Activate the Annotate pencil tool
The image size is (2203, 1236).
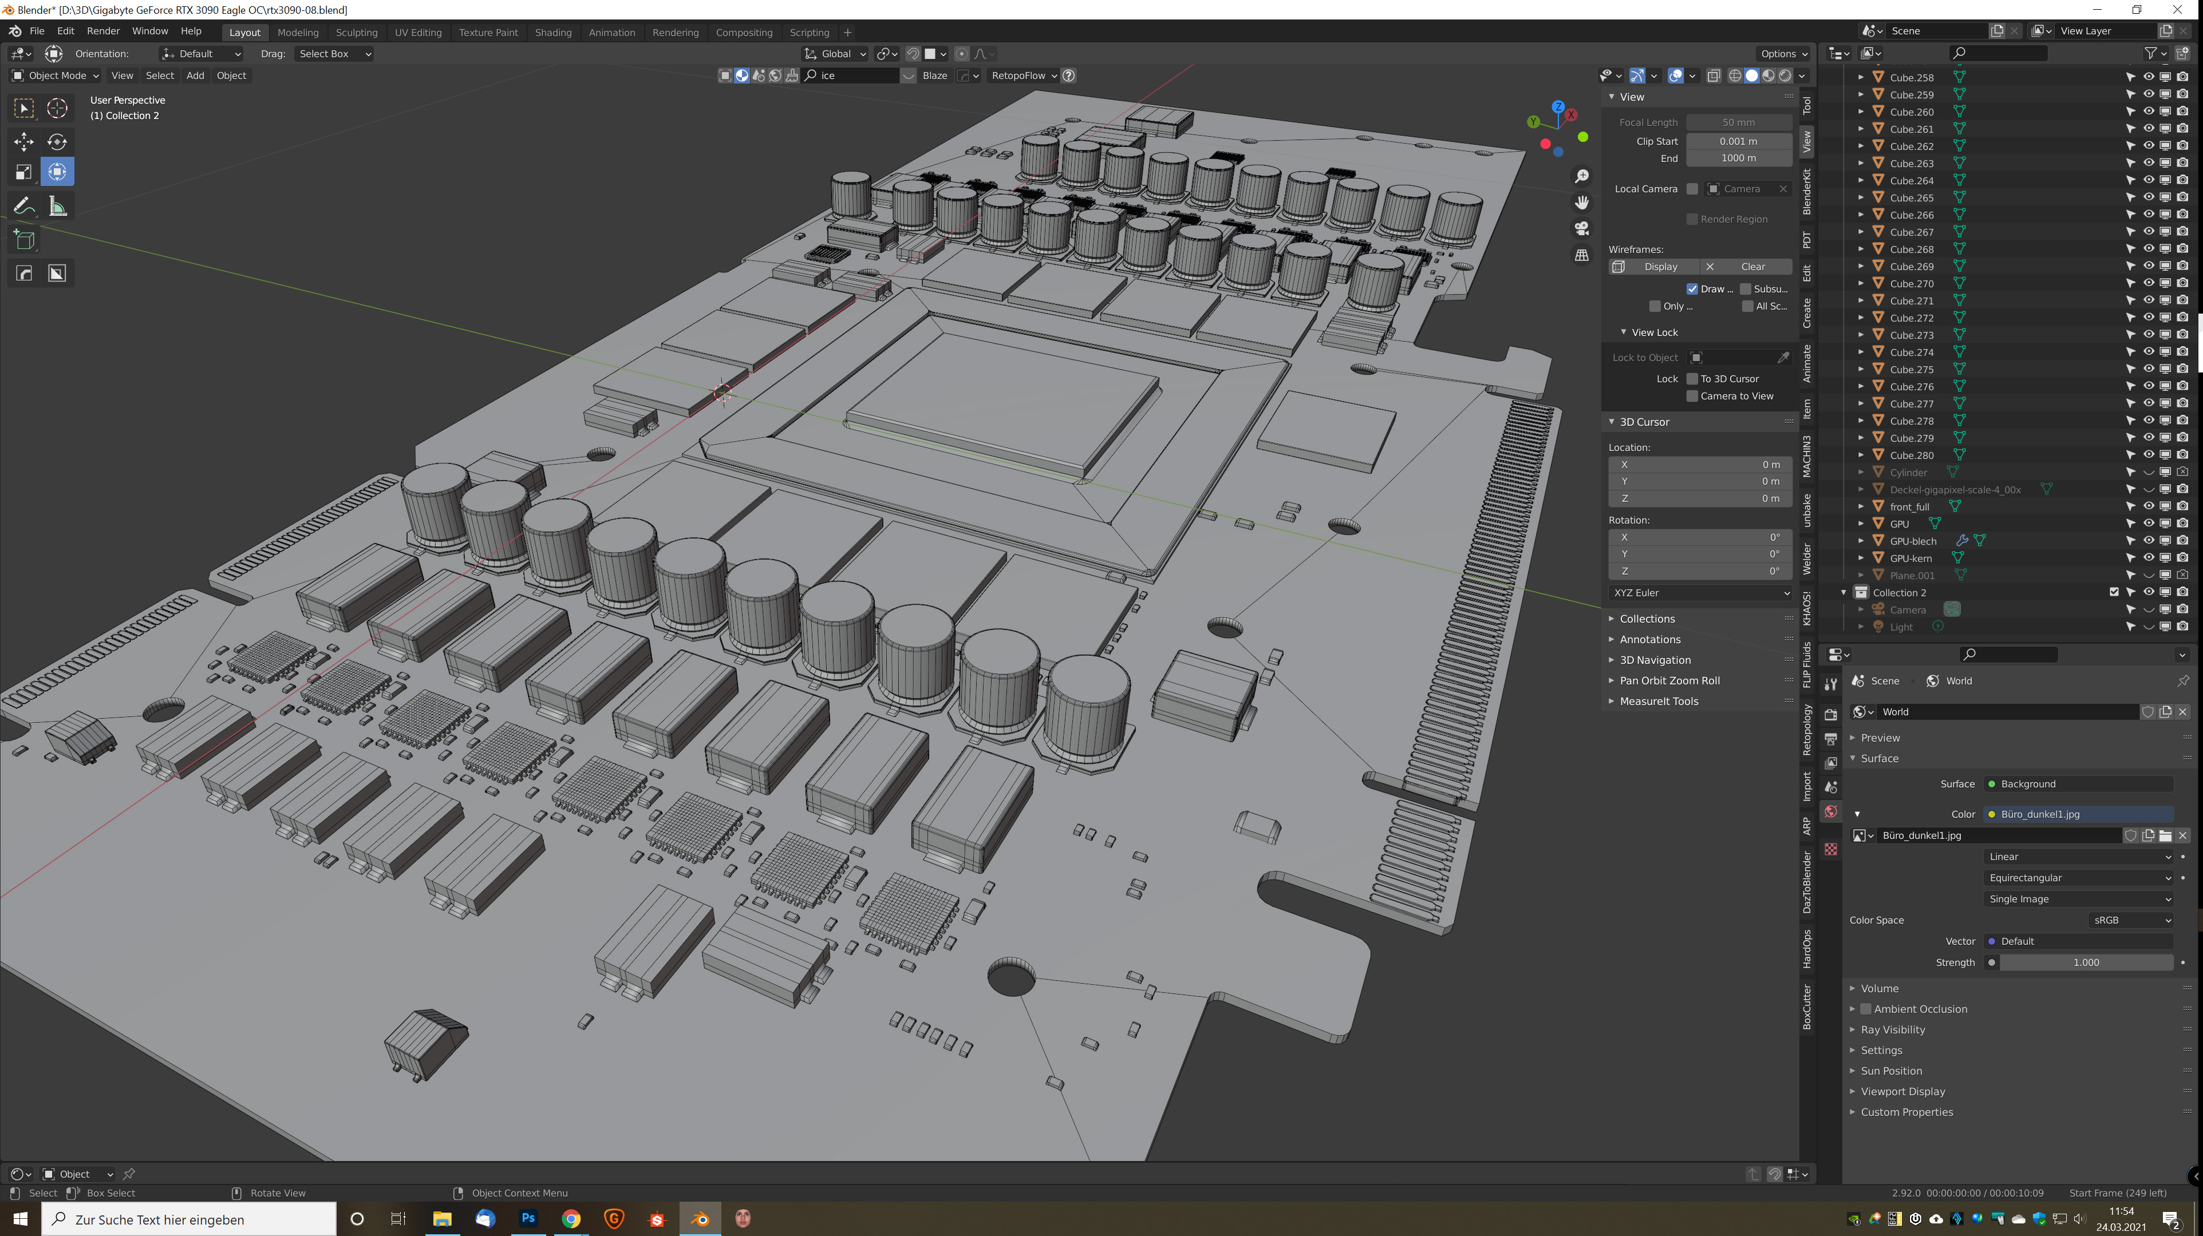click(x=24, y=205)
